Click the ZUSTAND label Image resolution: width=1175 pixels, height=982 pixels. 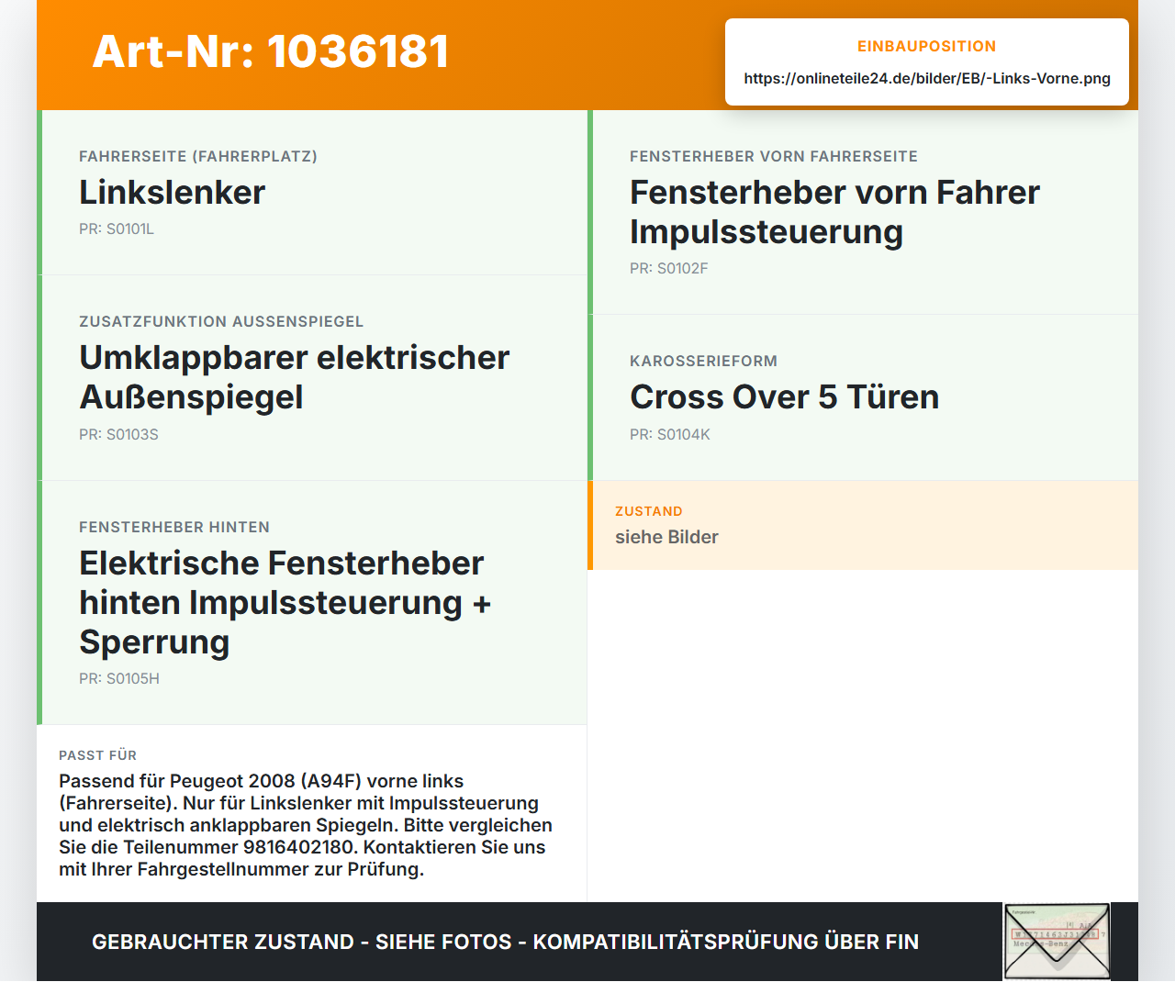click(x=649, y=511)
